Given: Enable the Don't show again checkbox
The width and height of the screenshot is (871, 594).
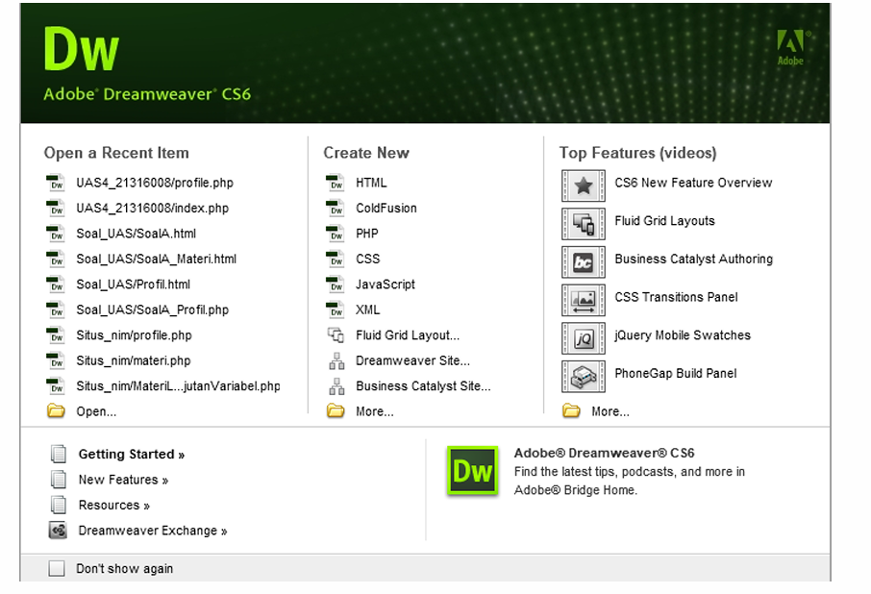Looking at the screenshot, I should (57, 568).
